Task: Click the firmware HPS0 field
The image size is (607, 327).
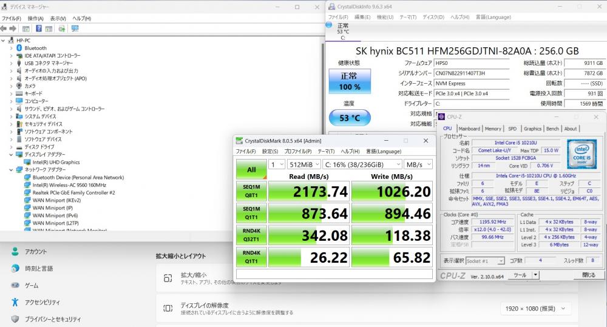Action: click(x=472, y=63)
